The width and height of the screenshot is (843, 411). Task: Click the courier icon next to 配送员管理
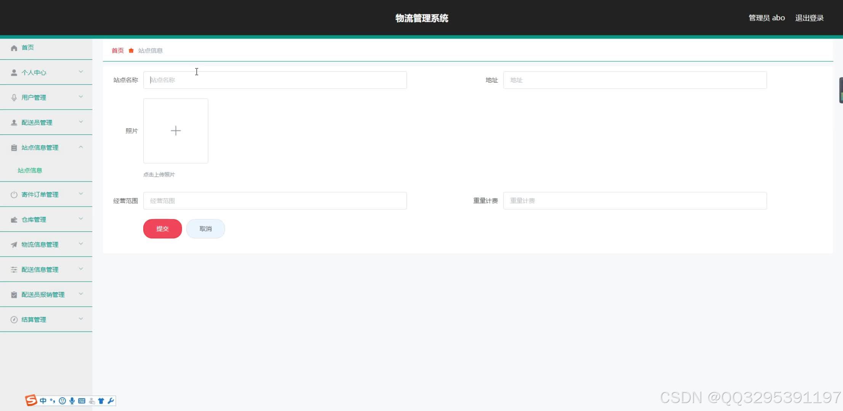(x=14, y=123)
